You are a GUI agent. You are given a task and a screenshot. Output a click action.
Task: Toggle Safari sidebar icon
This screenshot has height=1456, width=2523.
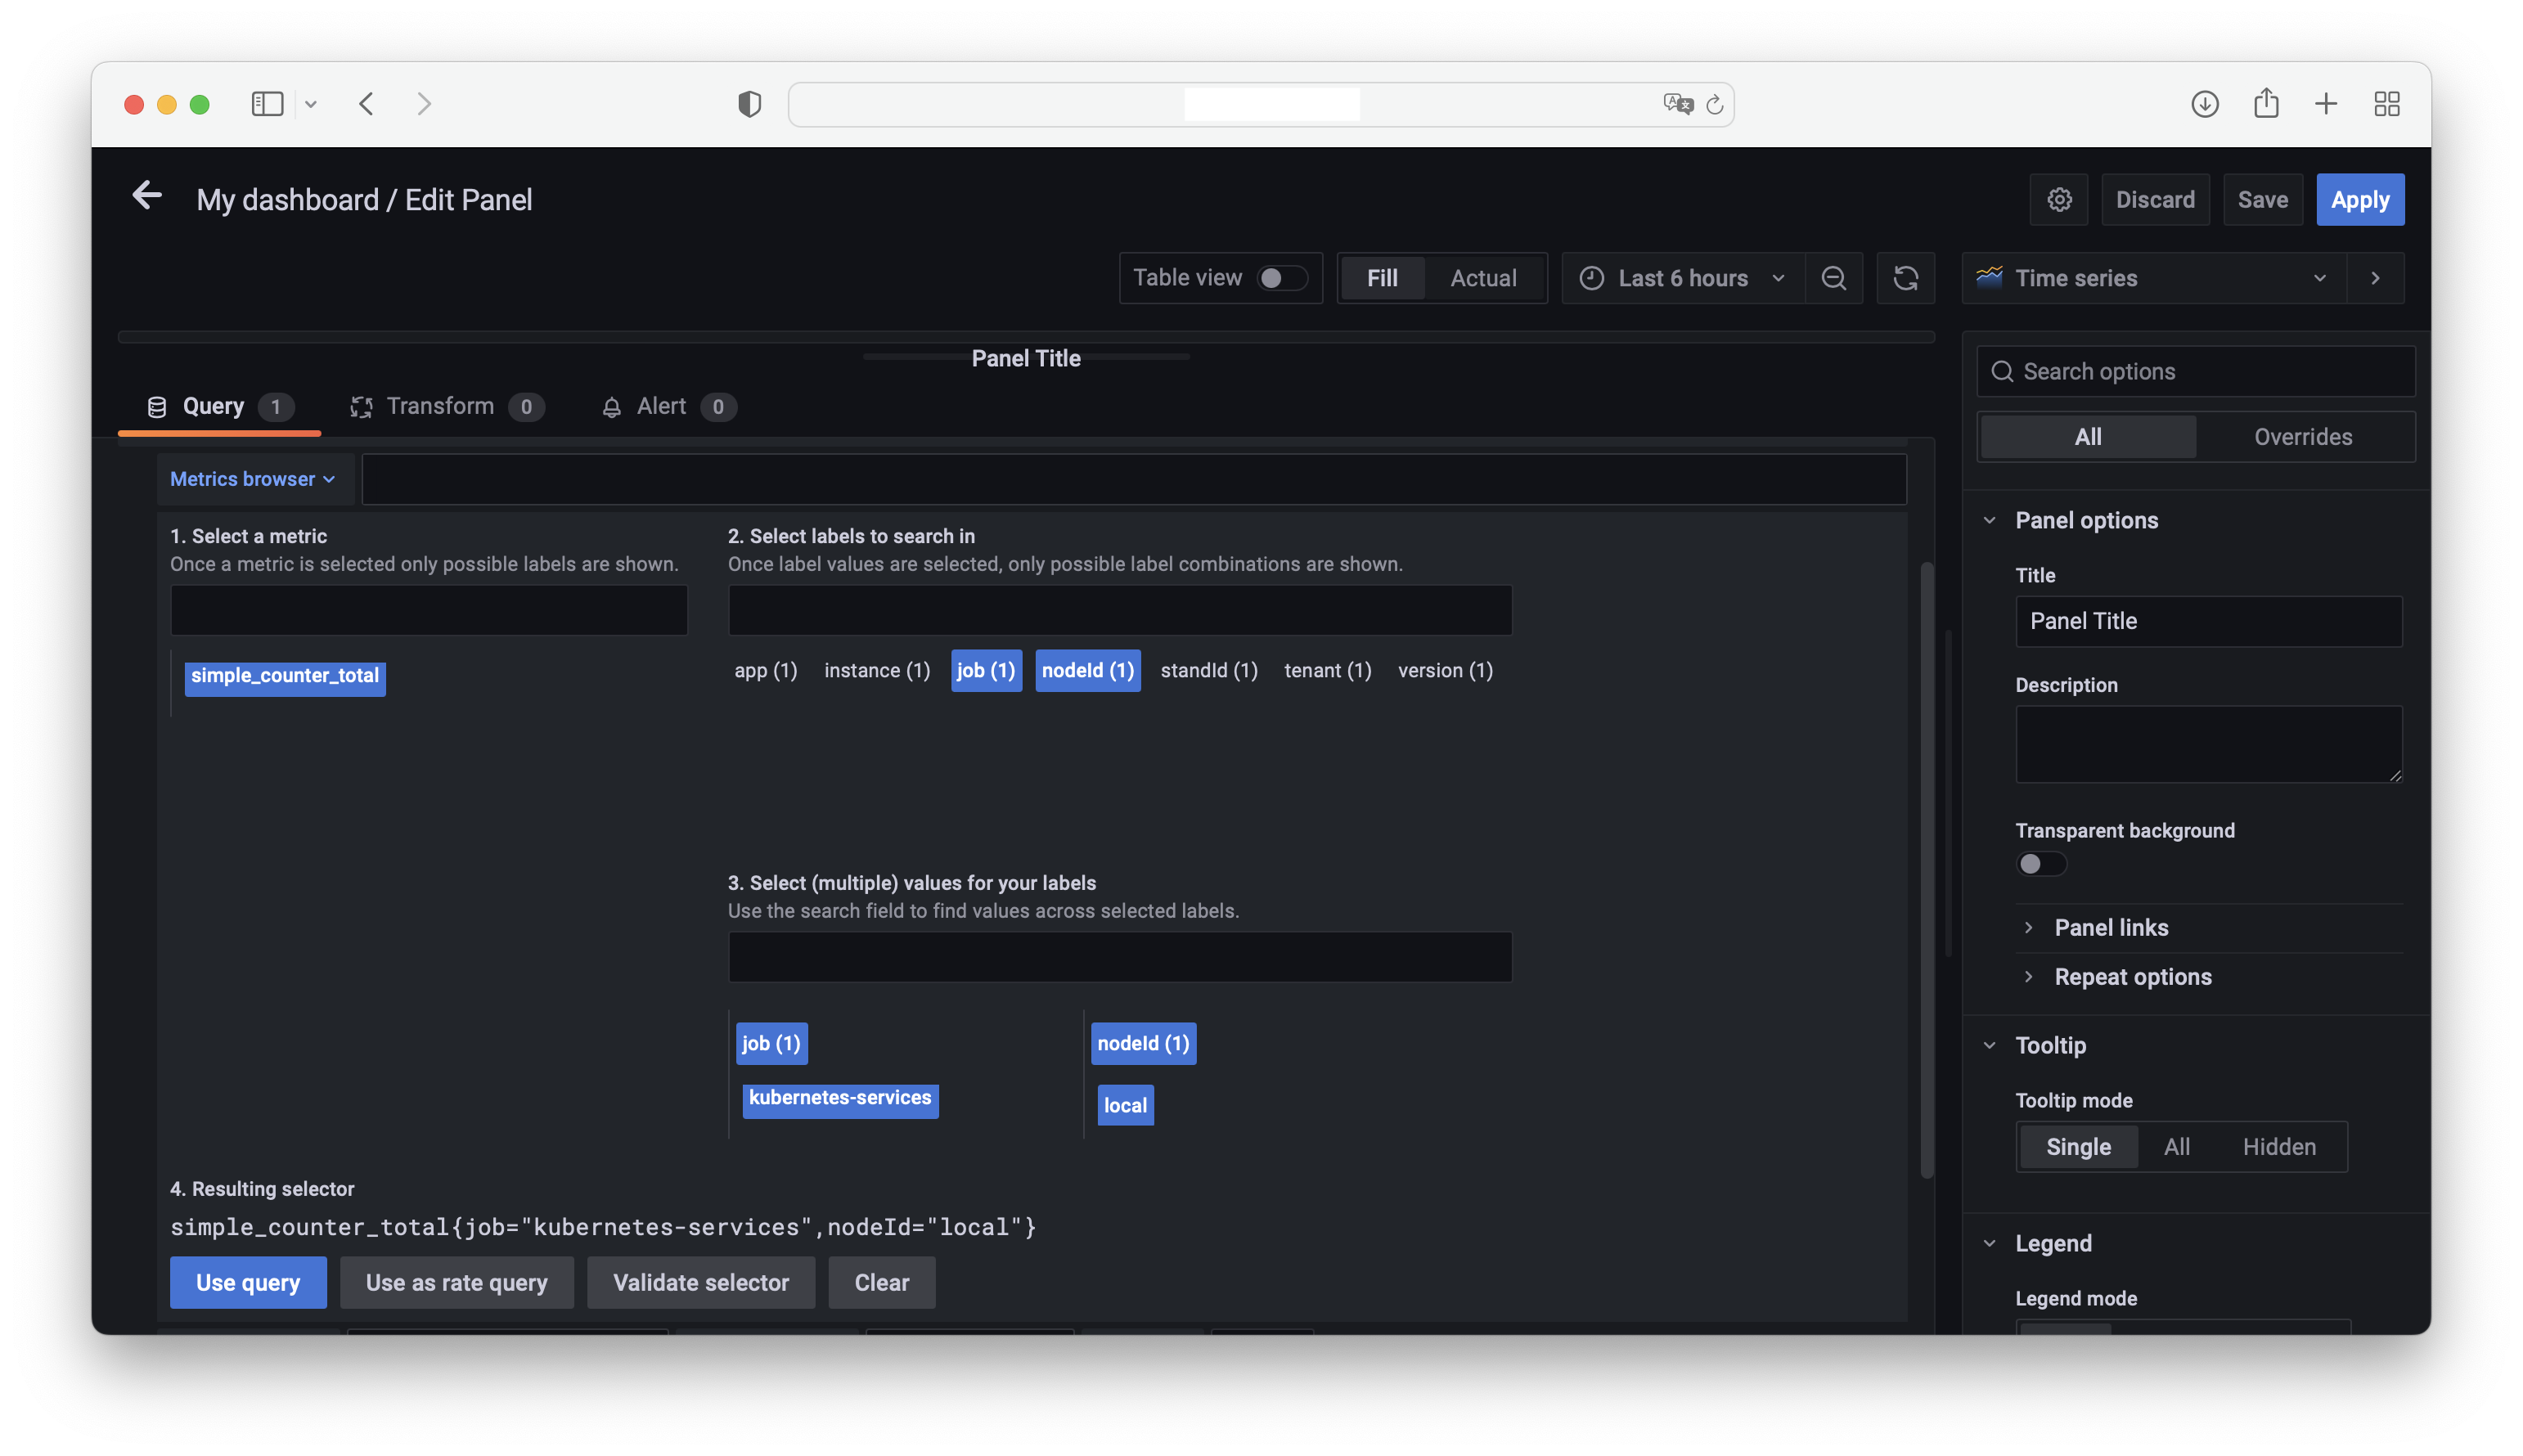tap(267, 103)
